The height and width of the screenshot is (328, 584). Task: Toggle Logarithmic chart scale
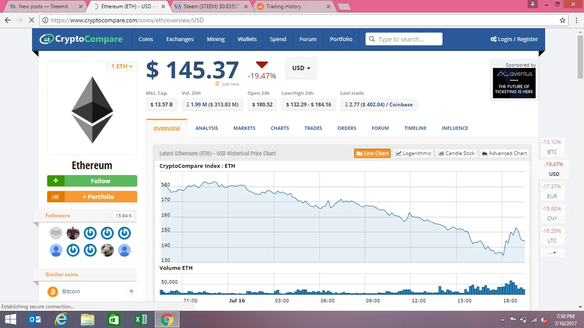(413, 153)
